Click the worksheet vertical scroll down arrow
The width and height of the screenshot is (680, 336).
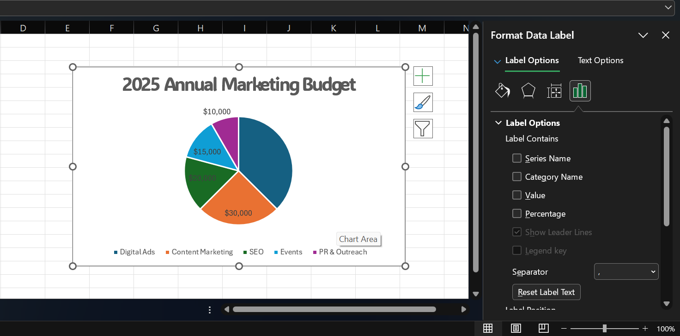476,294
